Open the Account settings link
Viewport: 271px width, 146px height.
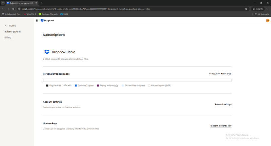pyautogui.click(x=223, y=104)
